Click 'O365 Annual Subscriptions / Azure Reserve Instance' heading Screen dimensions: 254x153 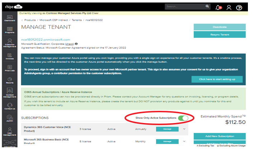point(58,92)
